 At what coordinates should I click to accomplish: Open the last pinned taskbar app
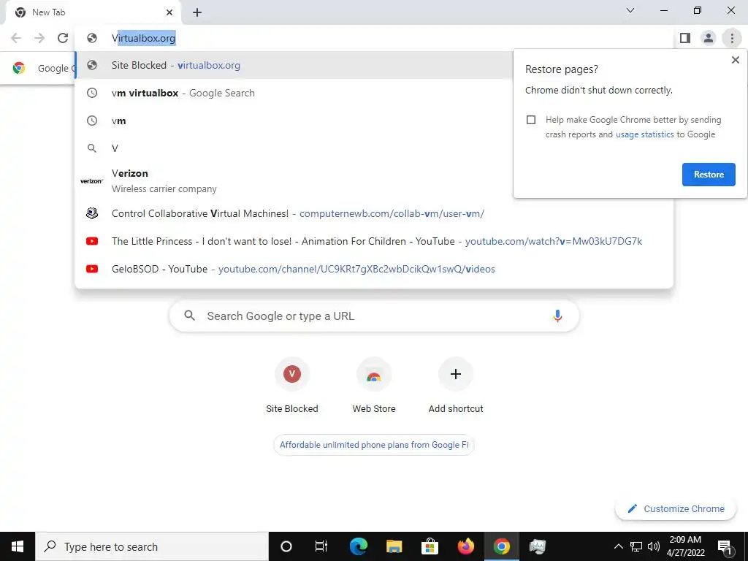pyautogui.click(x=537, y=546)
